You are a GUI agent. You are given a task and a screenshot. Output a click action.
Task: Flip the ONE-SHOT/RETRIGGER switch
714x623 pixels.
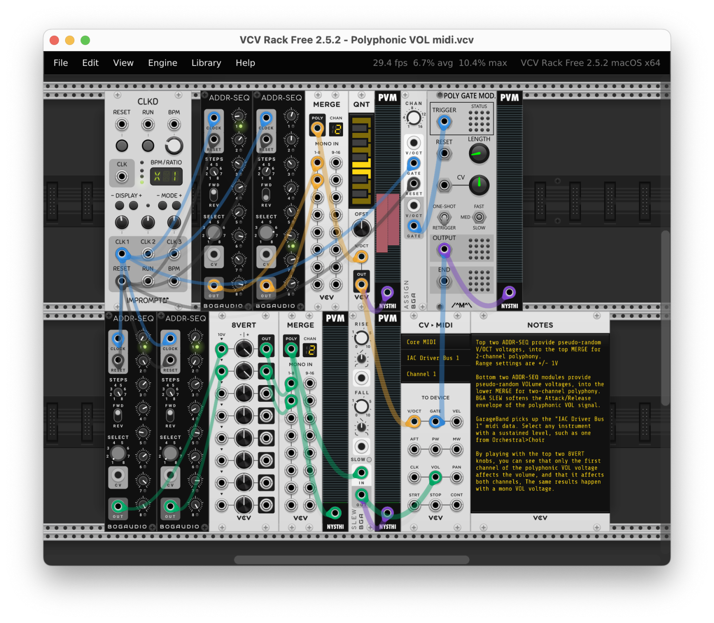point(444,217)
